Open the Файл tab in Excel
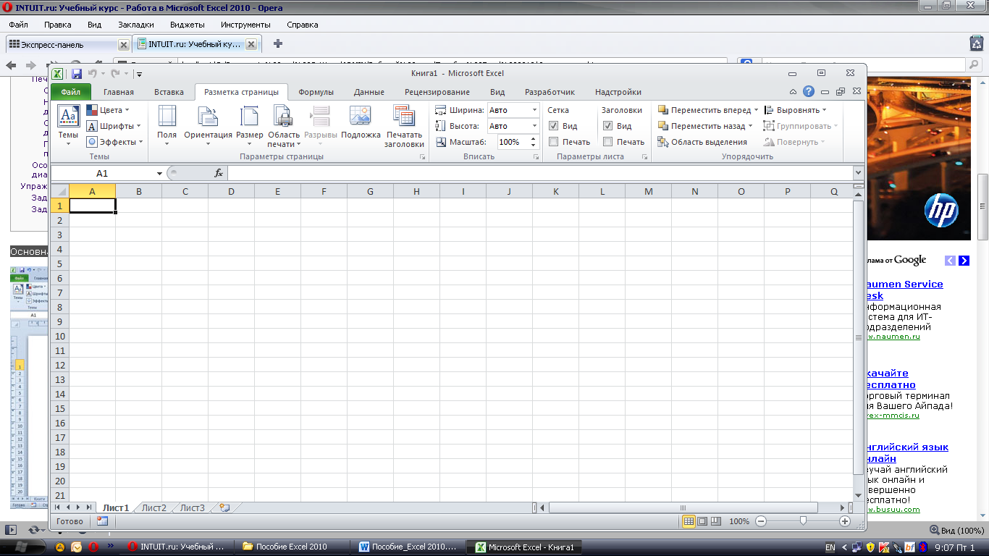This screenshot has width=989, height=556. pyautogui.click(x=71, y=92)
